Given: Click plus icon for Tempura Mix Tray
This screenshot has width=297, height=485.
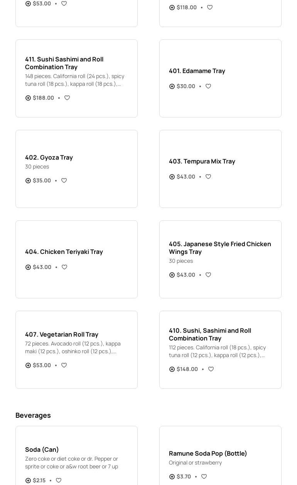Looking at the screenshot, I should coord(172,177).
